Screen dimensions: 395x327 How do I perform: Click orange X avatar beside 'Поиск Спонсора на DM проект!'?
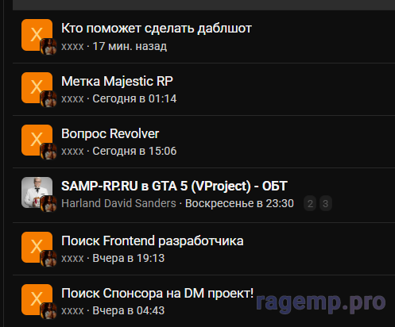[x=37, y=299]
